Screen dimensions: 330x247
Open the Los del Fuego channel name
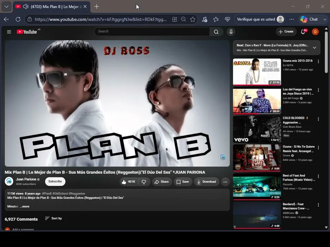291,98
